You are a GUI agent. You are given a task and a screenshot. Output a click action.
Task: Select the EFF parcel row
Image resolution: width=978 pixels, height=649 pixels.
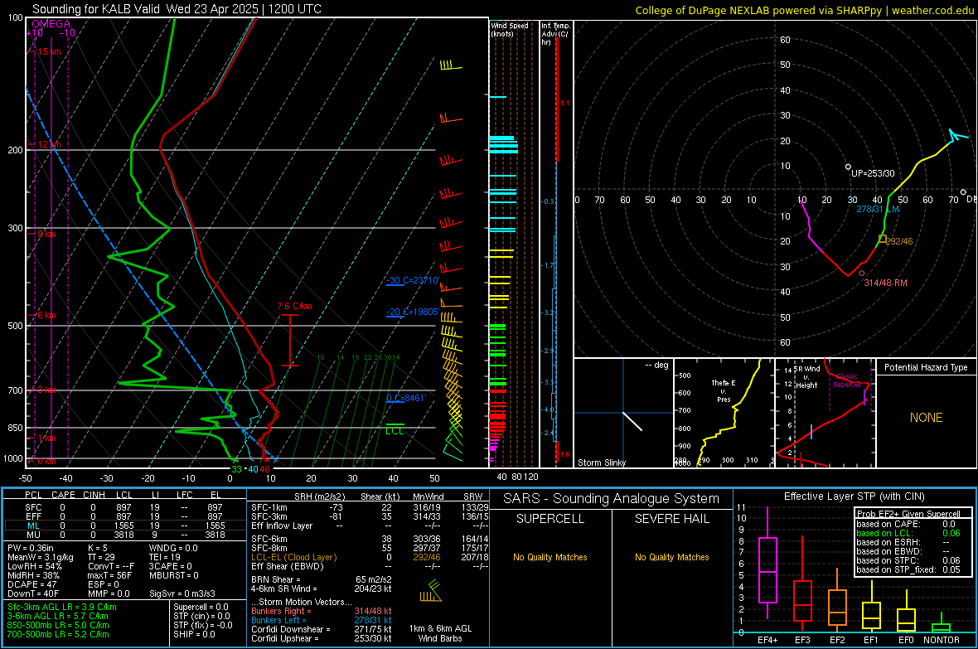[125, 516]
